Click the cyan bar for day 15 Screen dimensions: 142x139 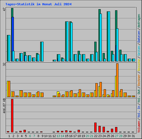pos(67,41)
